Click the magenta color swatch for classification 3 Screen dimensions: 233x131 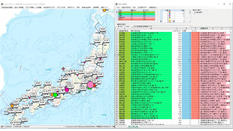[x=170, y=16]
